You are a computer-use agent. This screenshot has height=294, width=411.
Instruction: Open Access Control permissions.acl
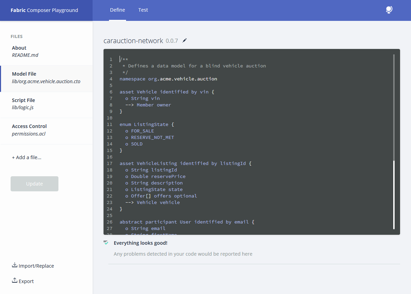pos(46,130)
